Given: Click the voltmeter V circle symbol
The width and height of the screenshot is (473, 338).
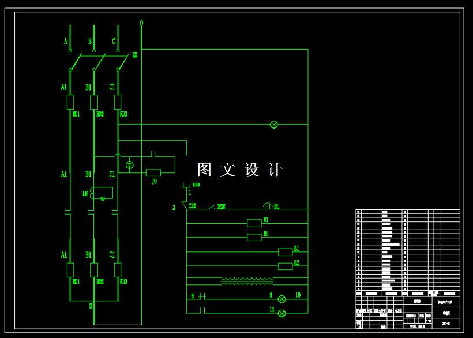Looking at the screenshot, I should [130, 165].
